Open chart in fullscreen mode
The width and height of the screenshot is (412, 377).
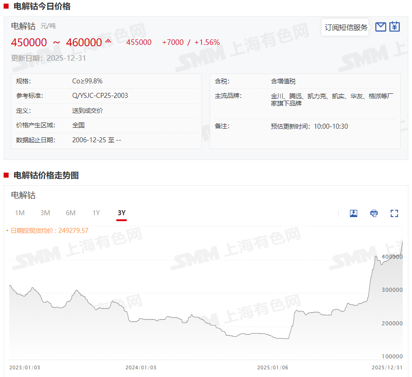(394, 213)
